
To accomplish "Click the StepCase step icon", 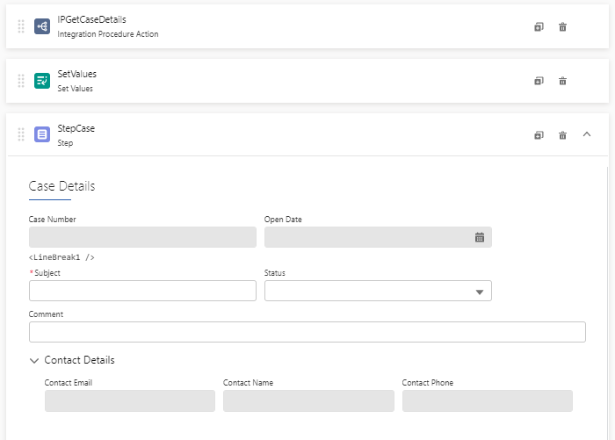I will (x=42, y=134).
